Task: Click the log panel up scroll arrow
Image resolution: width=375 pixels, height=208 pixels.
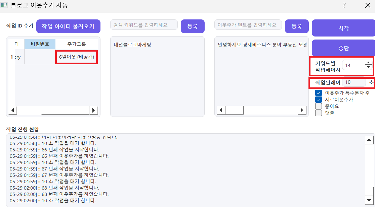Action: [369, 140]
